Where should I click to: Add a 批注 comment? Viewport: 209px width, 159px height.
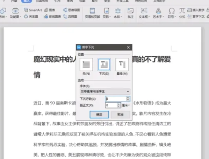pos(130,13)
